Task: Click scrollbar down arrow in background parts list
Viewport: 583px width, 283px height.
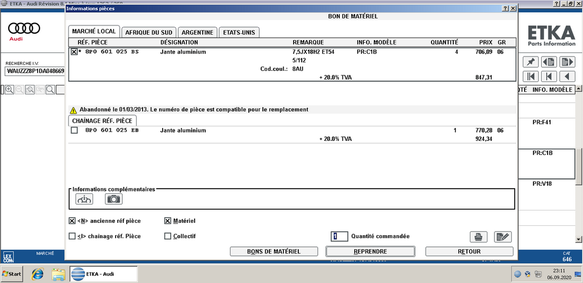Action: (x=578, y=239)
